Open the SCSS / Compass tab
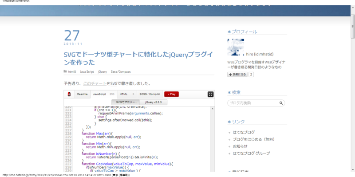Screen dimensions: 355x177 [150, 94]
